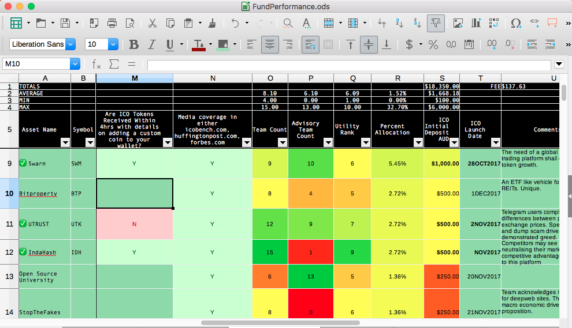Open Find & Replace magnifier icon
This screenshot has height=328, width=572.
[x=288, y=23]
